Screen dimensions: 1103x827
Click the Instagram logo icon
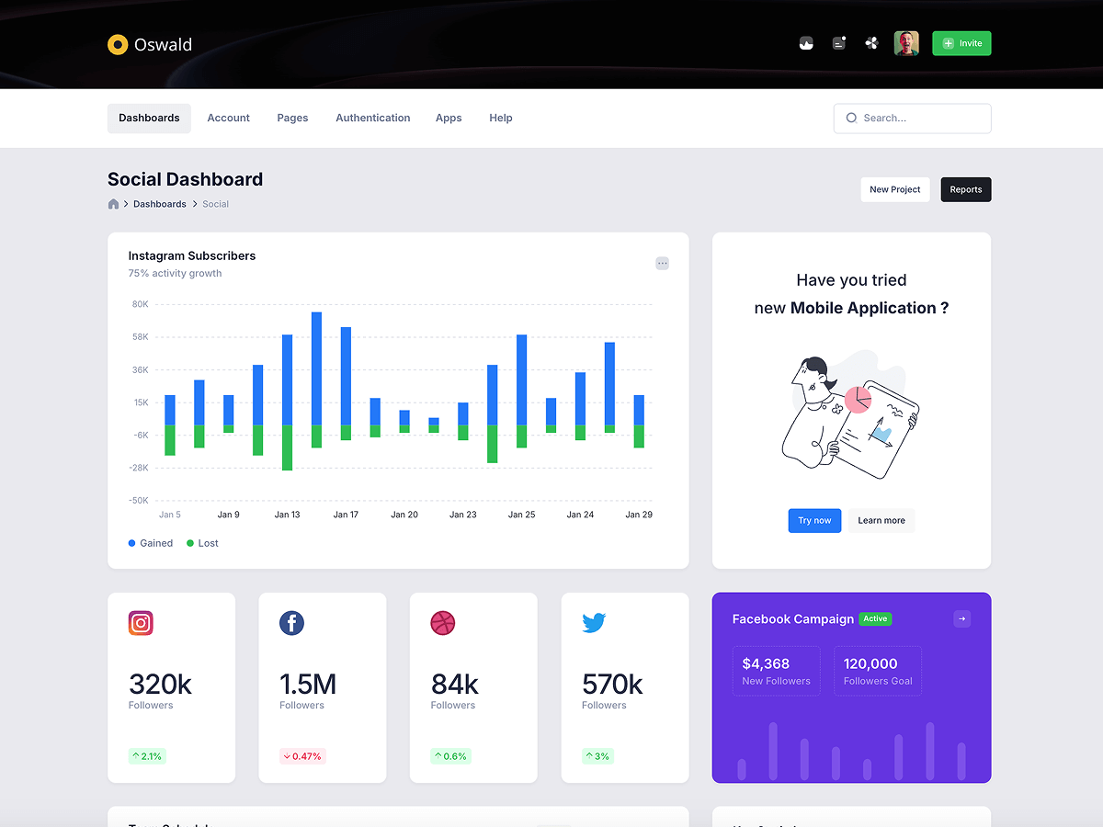[x=141, y=623]
